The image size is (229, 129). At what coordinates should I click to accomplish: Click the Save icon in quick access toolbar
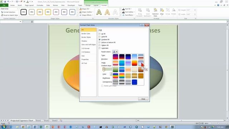[5, 1]
